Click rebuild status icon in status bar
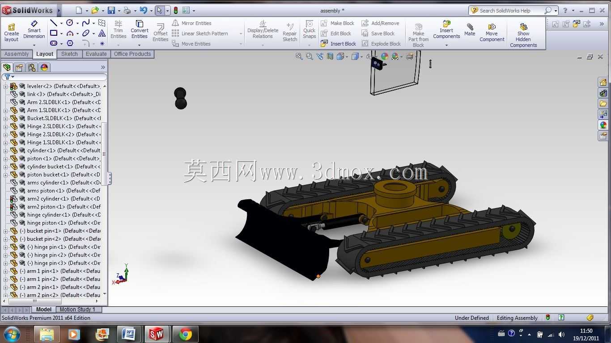The height and width of the screenshot is (343, 611). (x=547, y=318)
